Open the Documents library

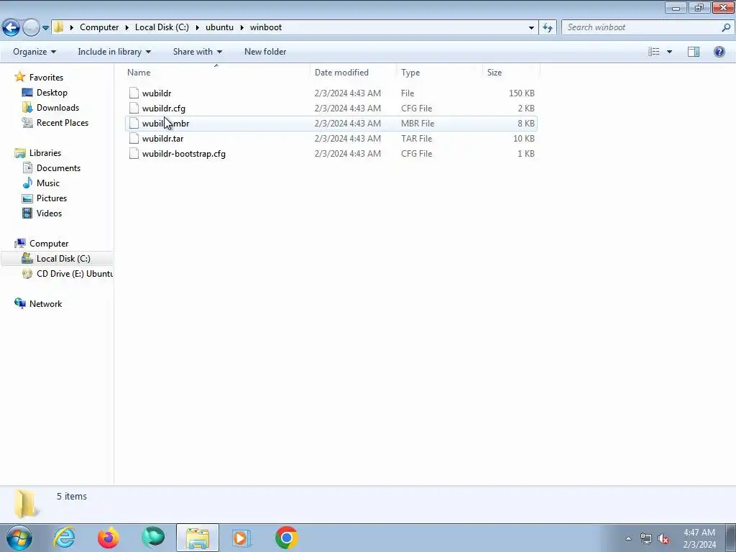coord(58,168)
